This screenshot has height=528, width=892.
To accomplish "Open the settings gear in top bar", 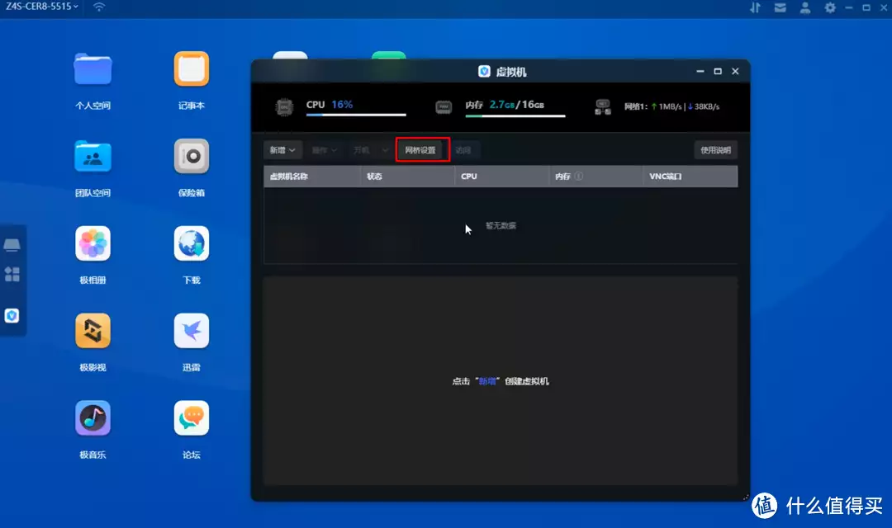I will click(x=830, y=7).
